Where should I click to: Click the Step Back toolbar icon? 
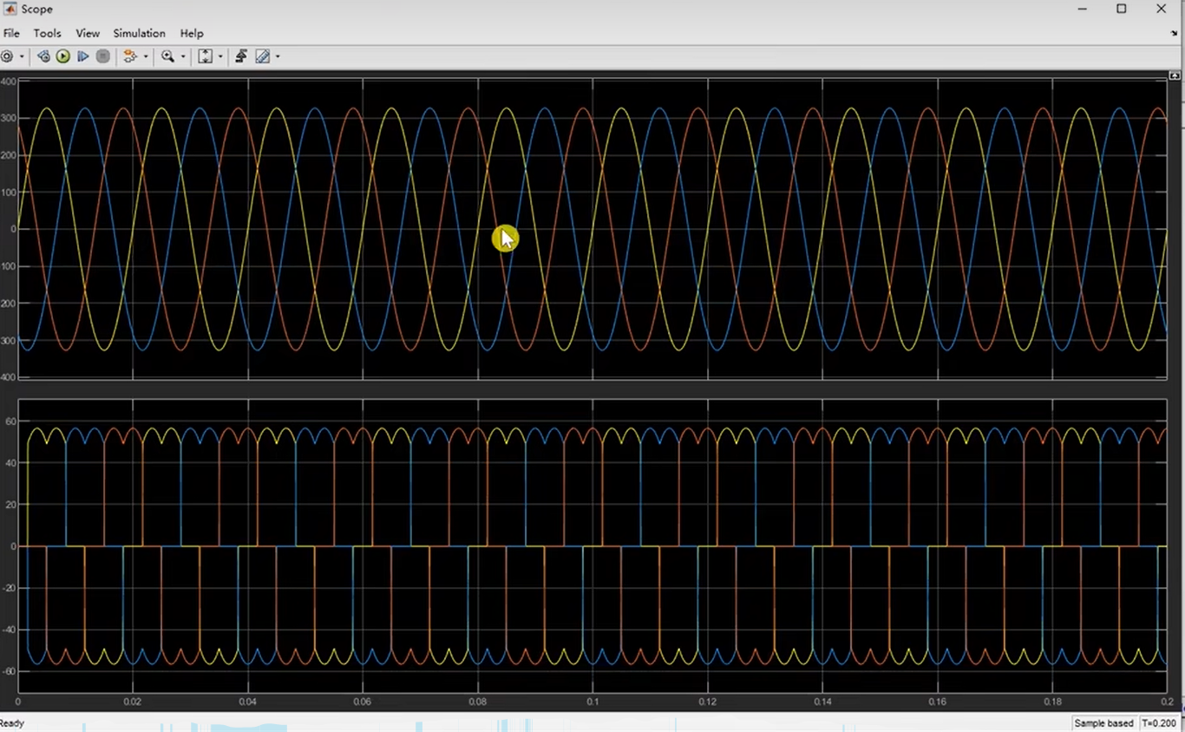(43, 56)
